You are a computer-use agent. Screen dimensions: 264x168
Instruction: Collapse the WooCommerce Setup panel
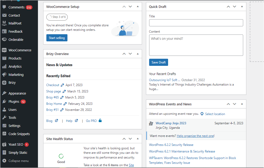[x=138, y=7]
